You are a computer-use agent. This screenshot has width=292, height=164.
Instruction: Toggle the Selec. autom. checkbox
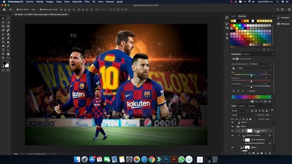(17, 10)
